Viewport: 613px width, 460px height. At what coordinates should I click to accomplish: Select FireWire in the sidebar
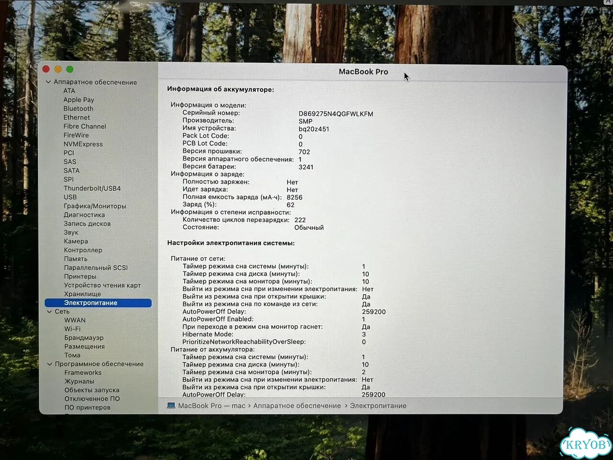[x=76, y=135]
